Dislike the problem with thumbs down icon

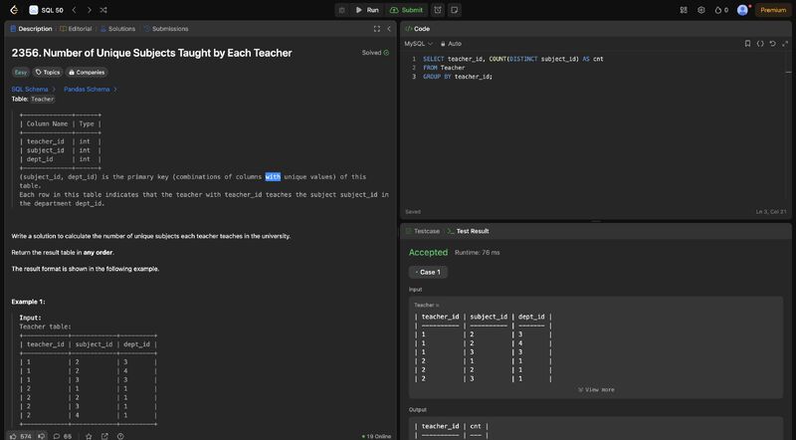[42, 436]
